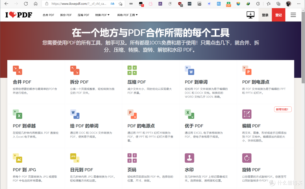Open the PDF 到电源点 PowerPoint icon

pyautogui.click(x=247, y=70)
